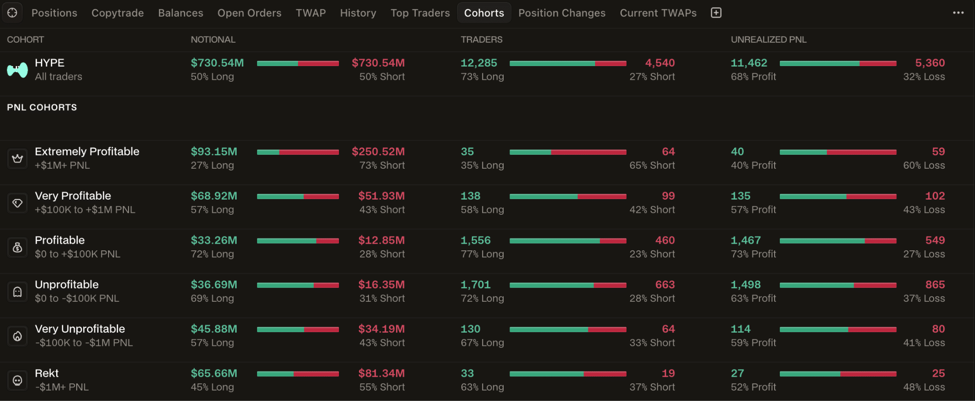The height and width of the screenshot is (401, 975).
Task: Click the TRADERS column header
Action: click(481, 39)
